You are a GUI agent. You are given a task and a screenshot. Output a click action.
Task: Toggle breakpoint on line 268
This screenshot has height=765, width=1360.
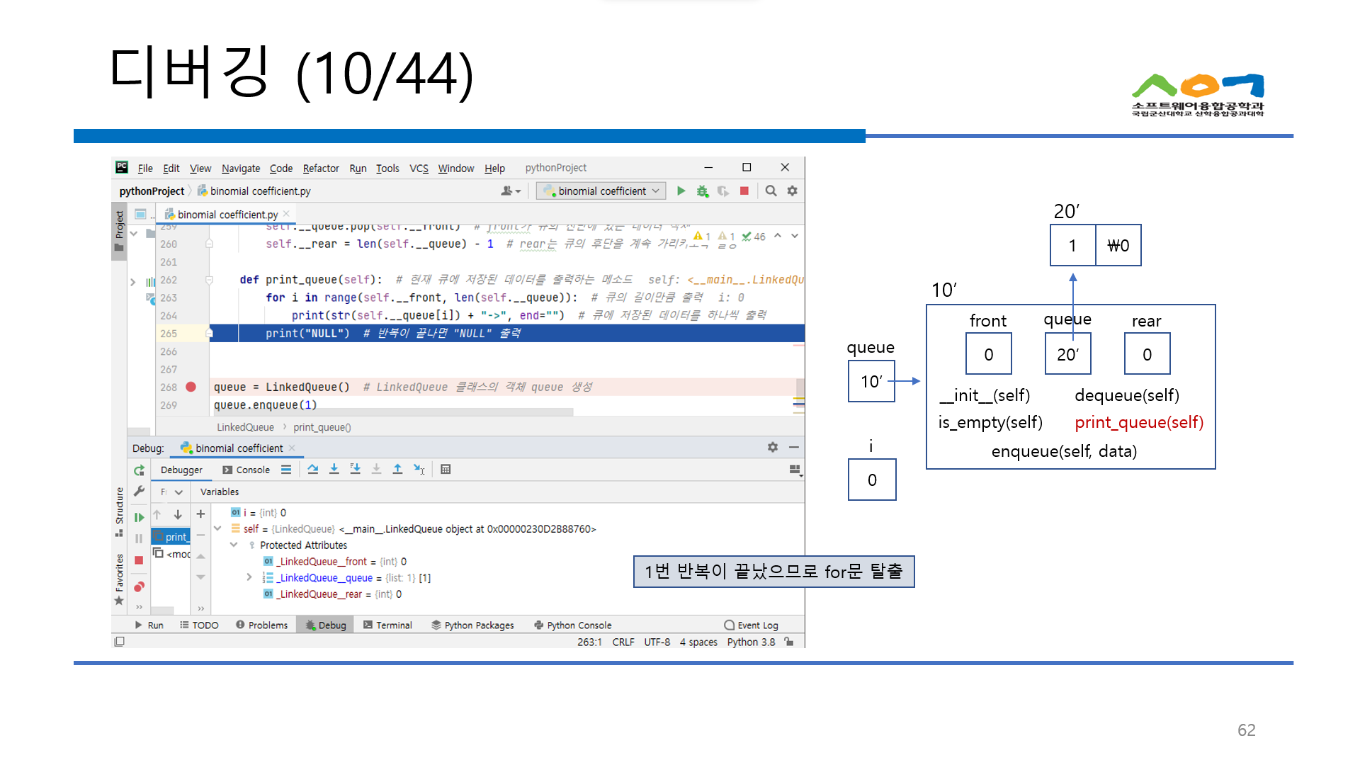coord(191,387)
